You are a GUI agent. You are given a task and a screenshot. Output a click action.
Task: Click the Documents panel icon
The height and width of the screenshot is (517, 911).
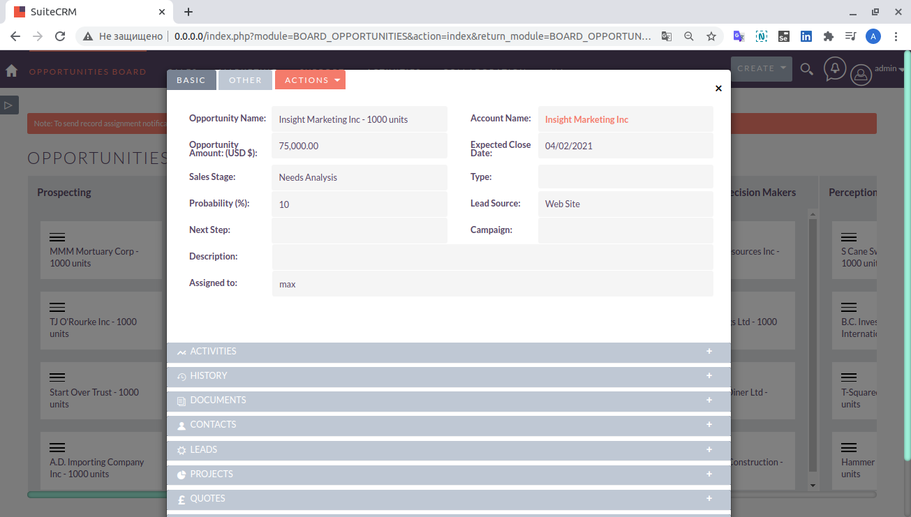(x=182, y=401)
